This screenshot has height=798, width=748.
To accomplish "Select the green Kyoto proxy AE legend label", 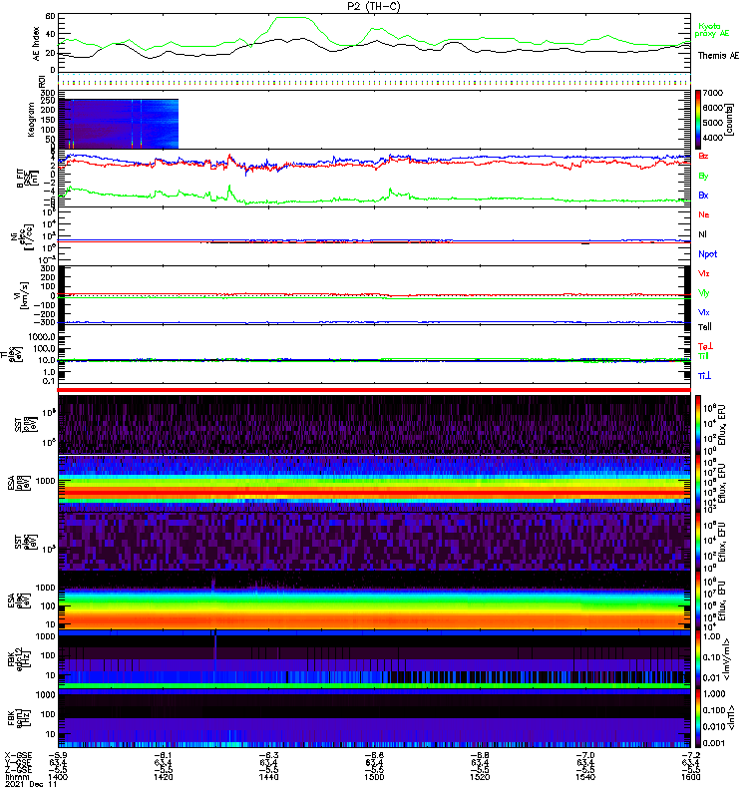I will (711, 30).
